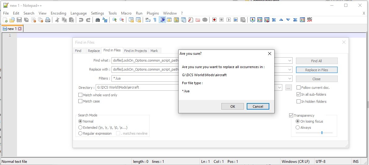The image size is (369, 165).
Task: Confirm replacement by clicking OK
Action: 232,106
